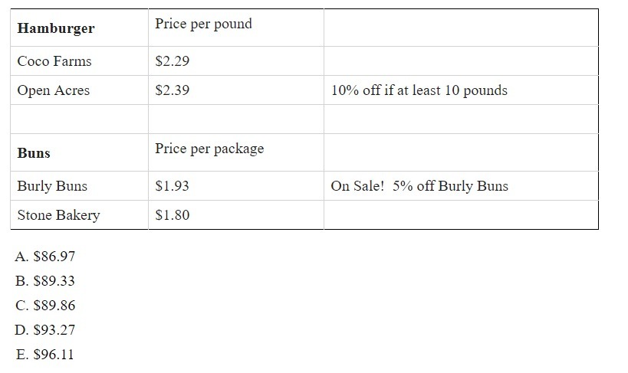Screen dimensions: 628x373
Task: Click the Price per pound heading
Action: 203,24
